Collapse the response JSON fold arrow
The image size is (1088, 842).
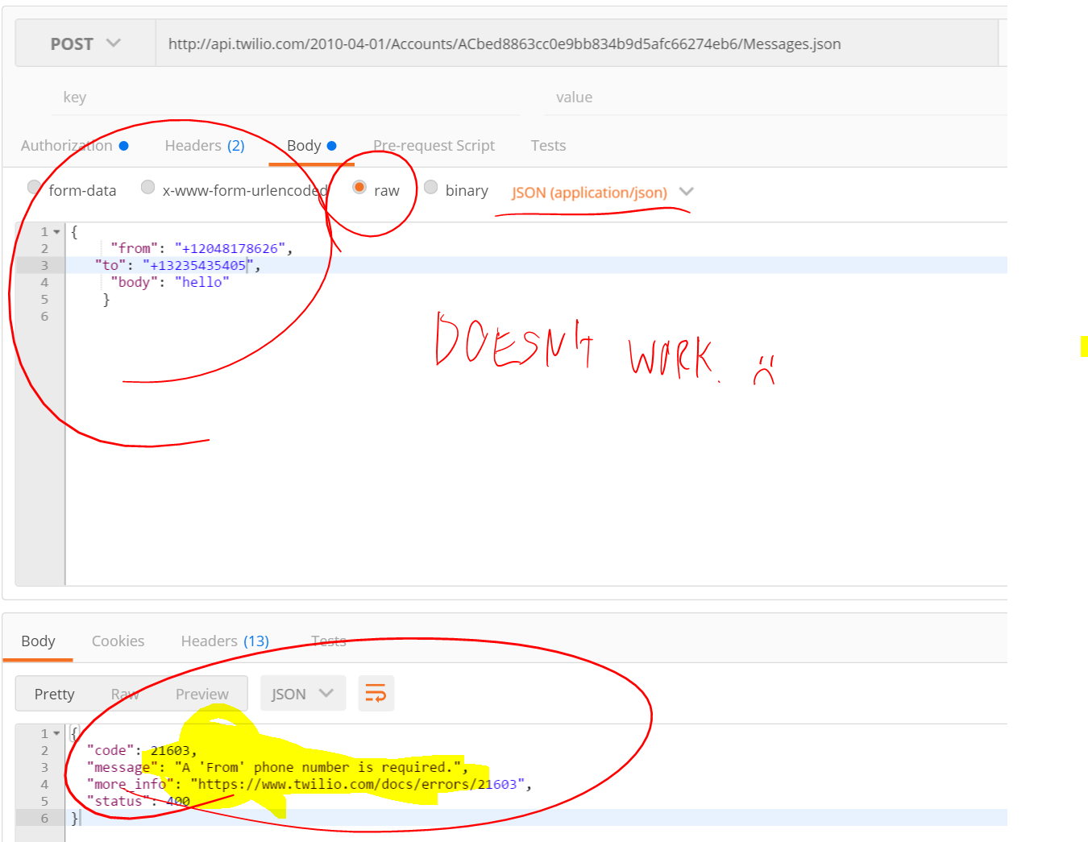tap(56, 734)
